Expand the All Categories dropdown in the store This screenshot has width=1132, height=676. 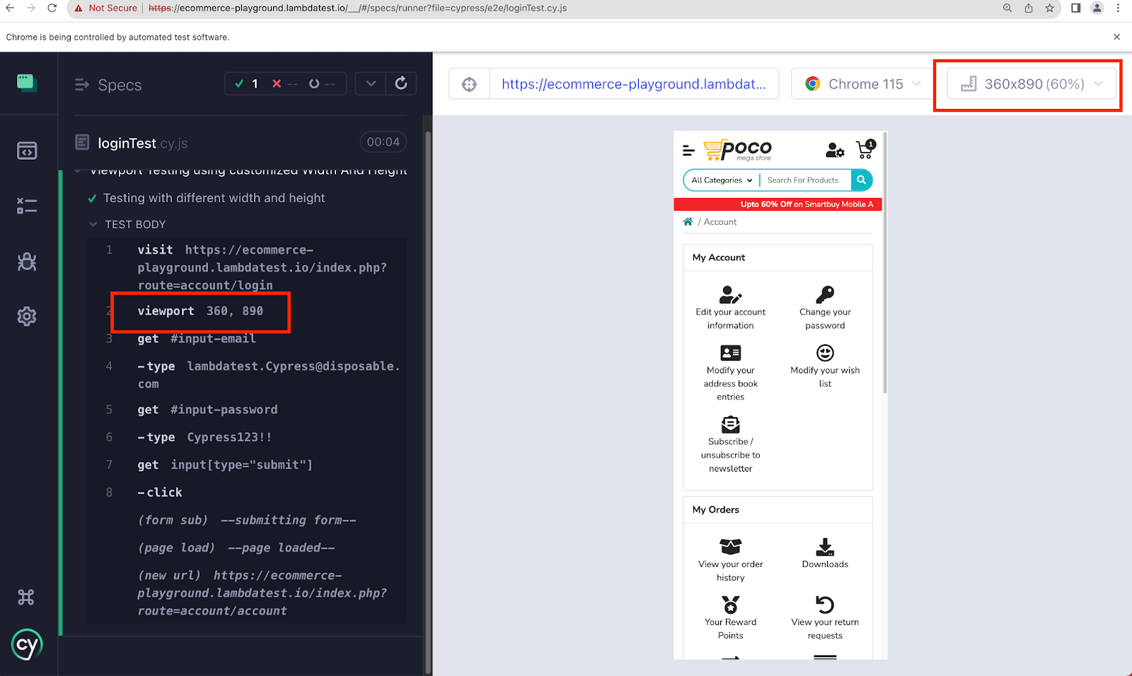pyautogui.click(x=720, y=180)
